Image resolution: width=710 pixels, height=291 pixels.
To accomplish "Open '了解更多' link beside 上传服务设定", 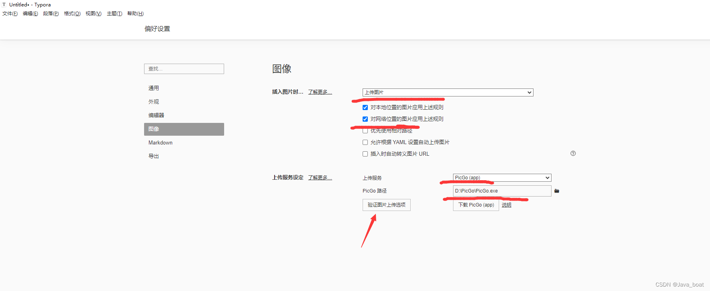I will [320, 177].
